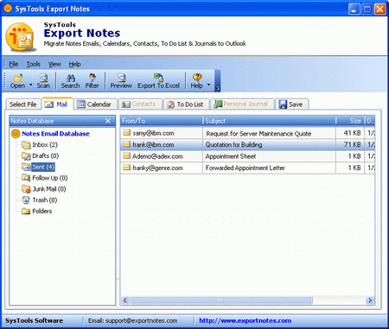
Task: Expand the dropdown arrow beside Open
Action: point(31,85)
